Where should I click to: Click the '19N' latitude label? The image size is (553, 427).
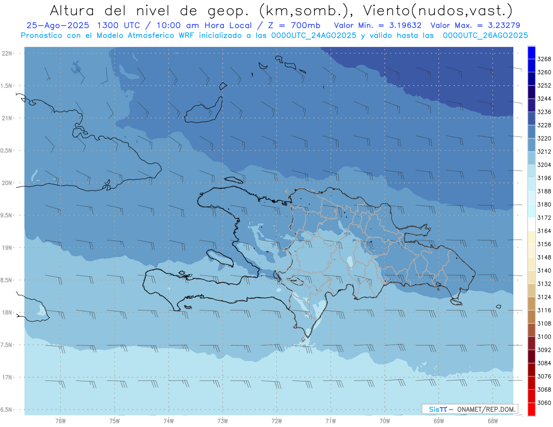7,248
